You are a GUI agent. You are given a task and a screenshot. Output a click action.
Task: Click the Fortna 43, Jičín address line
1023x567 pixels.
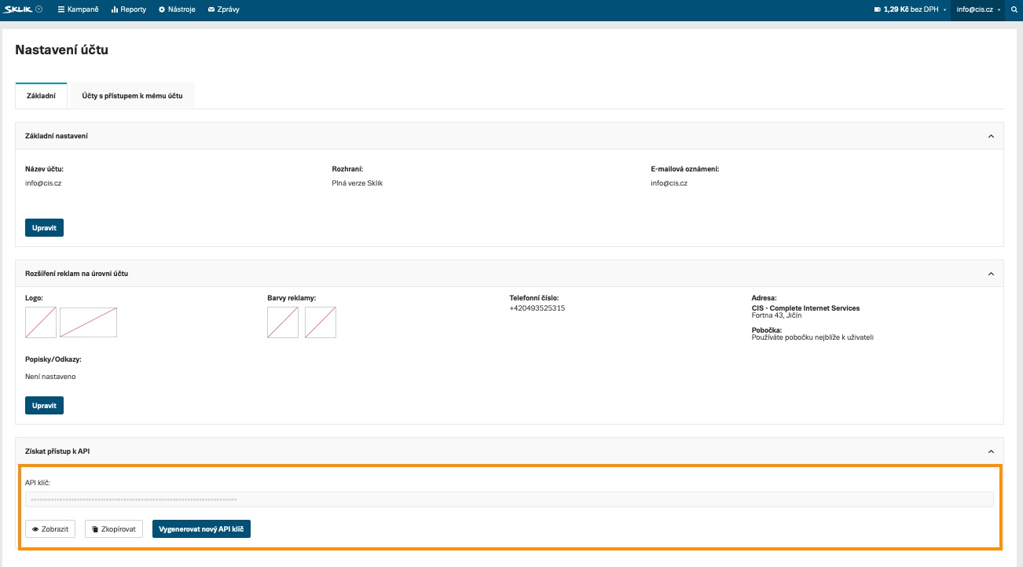(x=776, y=315)
